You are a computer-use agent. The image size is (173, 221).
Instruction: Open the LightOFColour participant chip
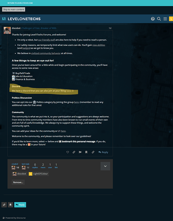38,174
